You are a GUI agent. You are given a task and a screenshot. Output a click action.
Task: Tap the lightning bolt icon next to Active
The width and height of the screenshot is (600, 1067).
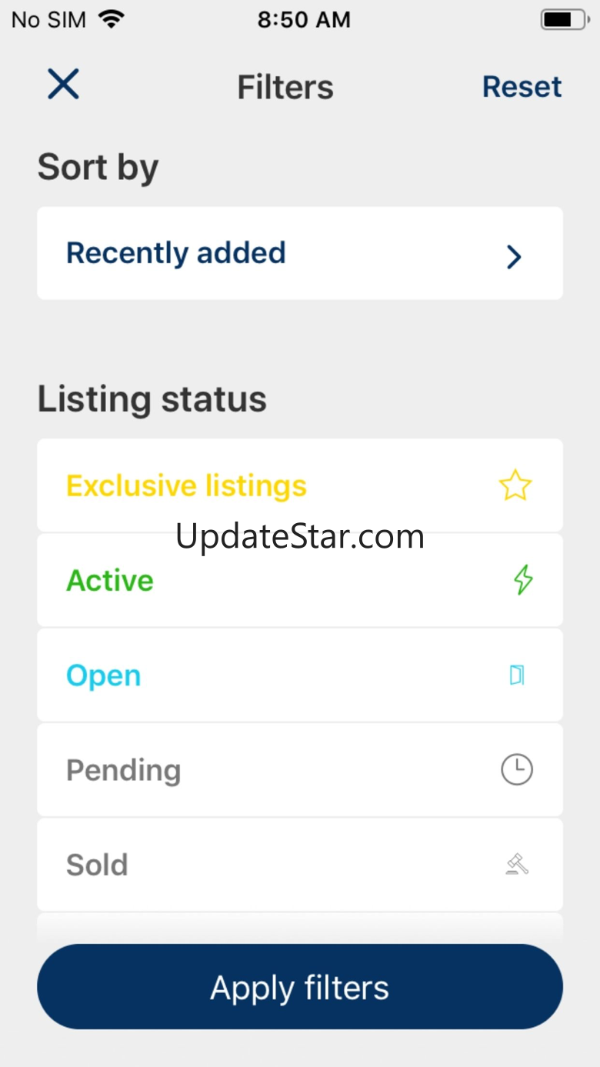point(523,580)
